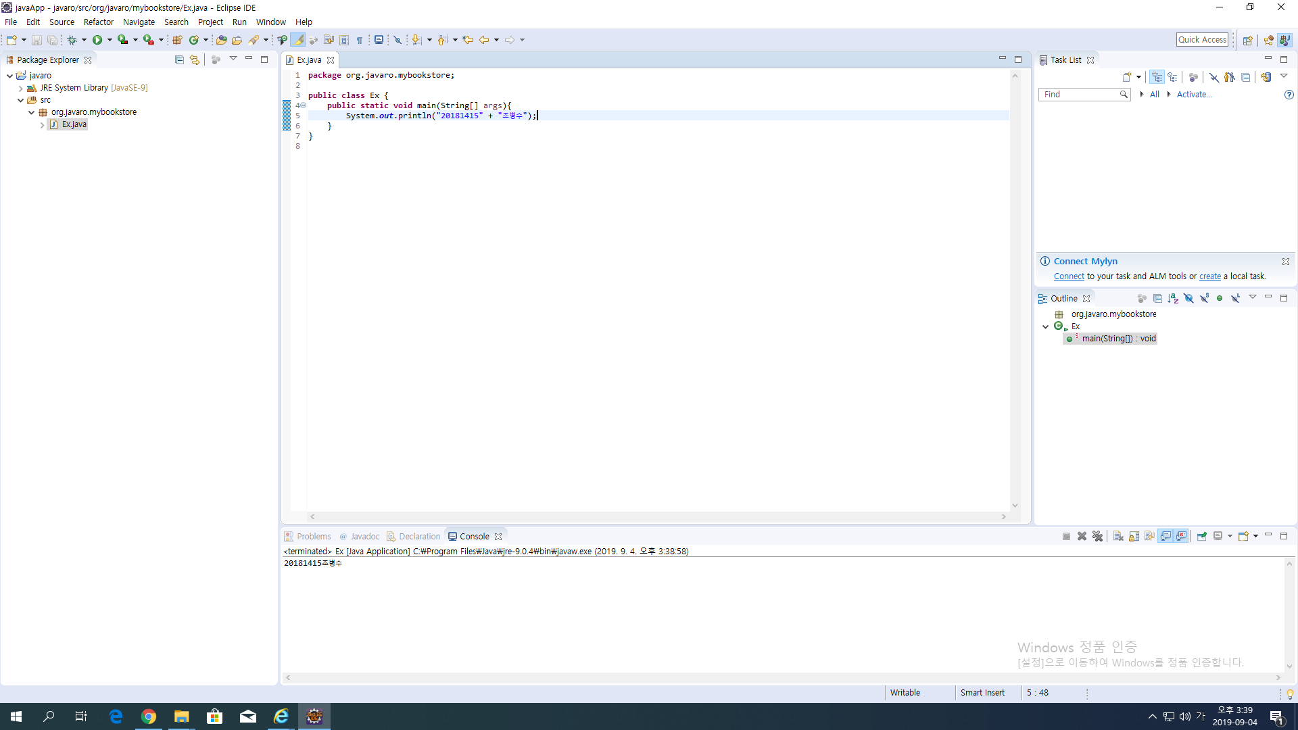Toggle Hide Fields in Outline
Viewport: 1298px width, 730px height.
(x=1188, y=298)
